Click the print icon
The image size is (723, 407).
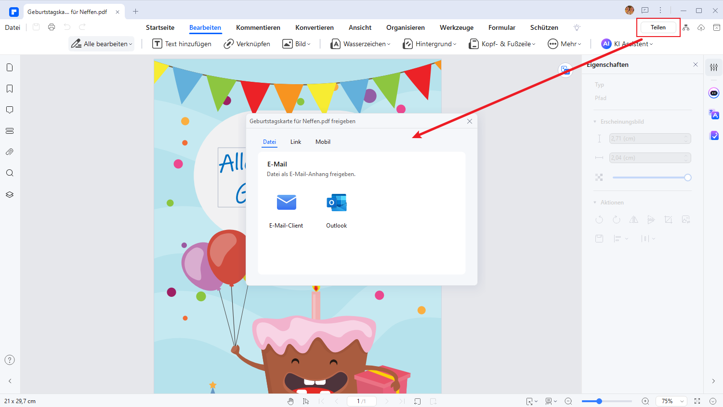tap(52, 27)
